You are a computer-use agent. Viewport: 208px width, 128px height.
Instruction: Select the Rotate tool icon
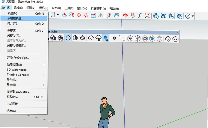(86, 15)
